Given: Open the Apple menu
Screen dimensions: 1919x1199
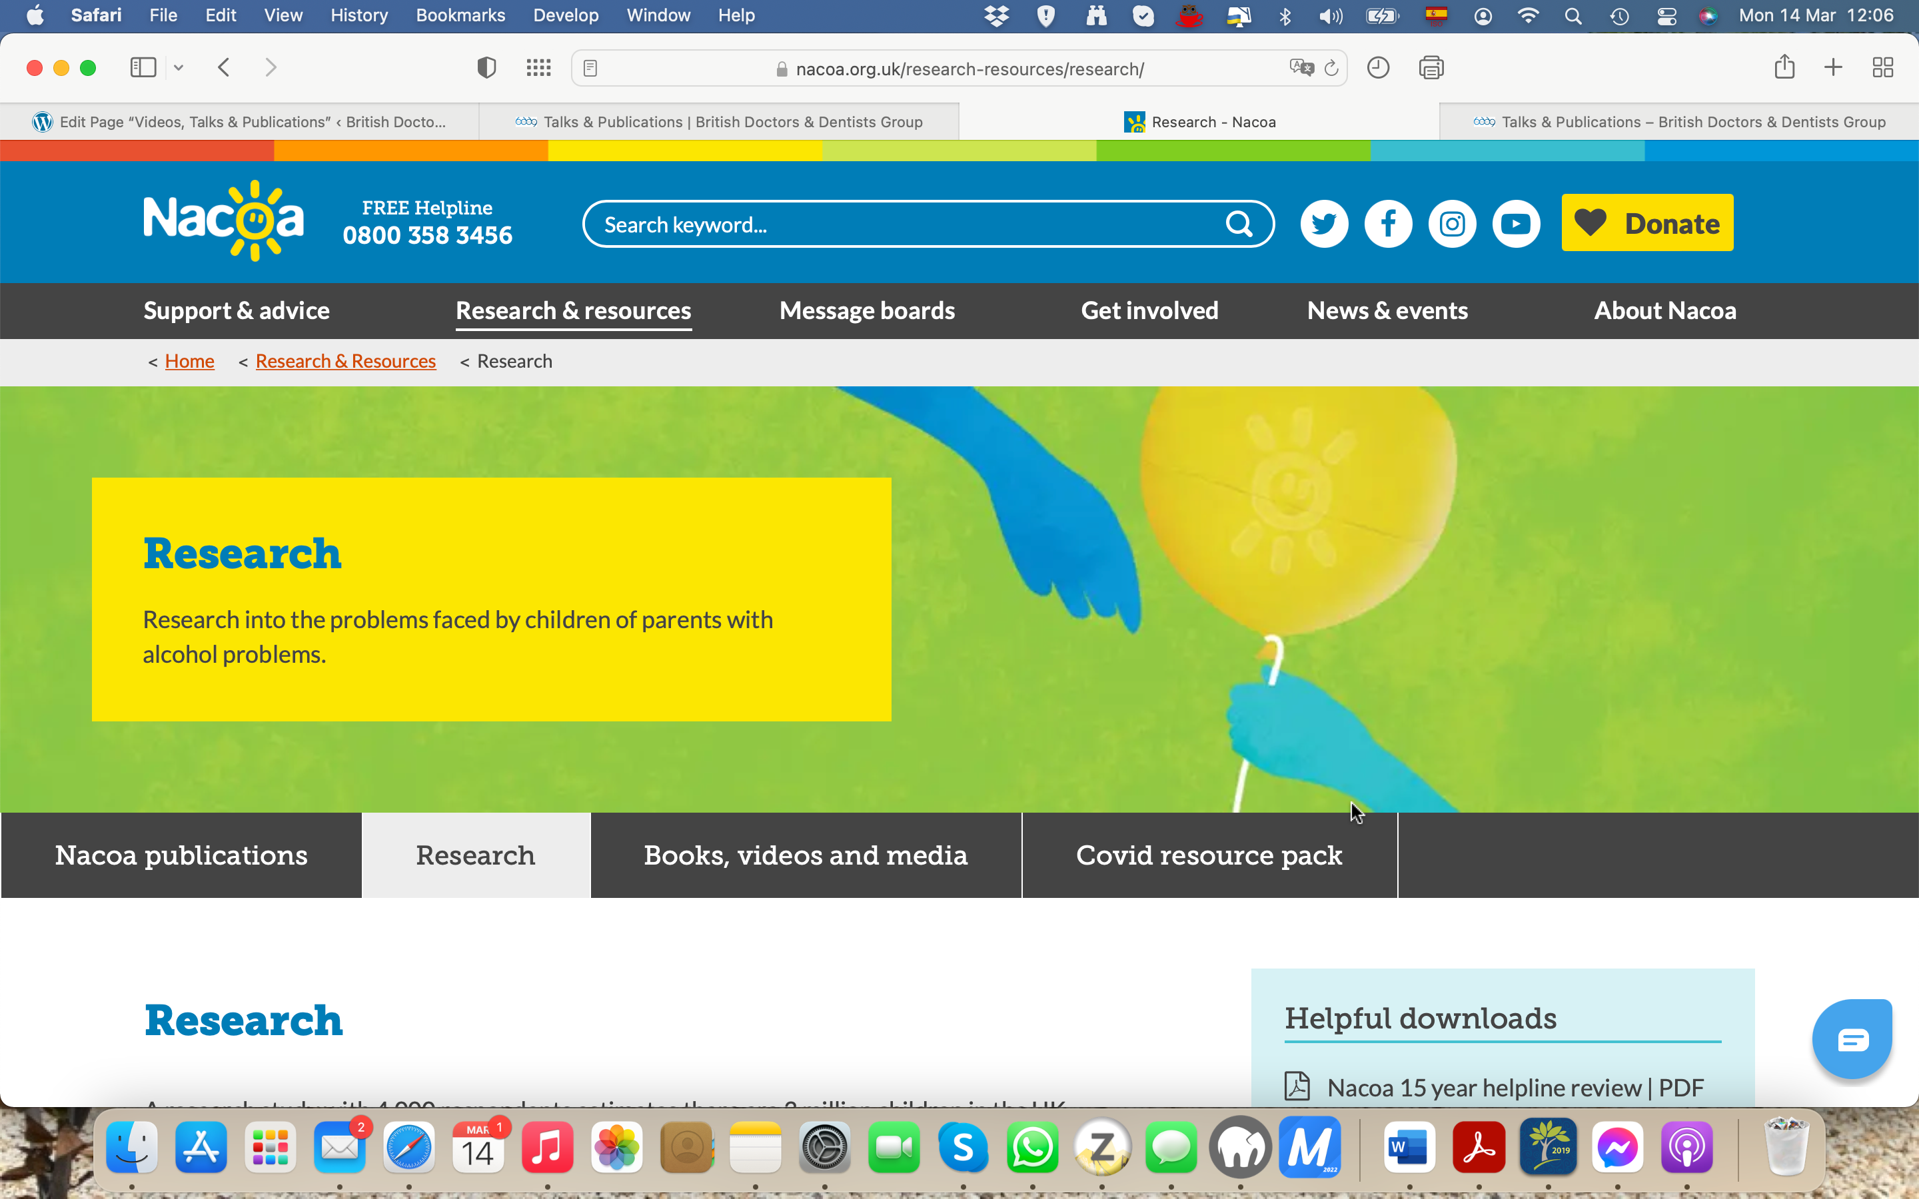Looking at the screenshot, I should (x=35, y=16).
